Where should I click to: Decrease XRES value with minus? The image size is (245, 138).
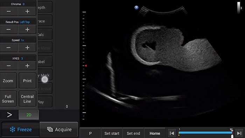click(x=9, y=66)
